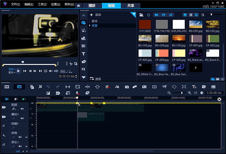Open the sound mixer waveform icon
226x154 pixels.
click(x=117, y=87)
